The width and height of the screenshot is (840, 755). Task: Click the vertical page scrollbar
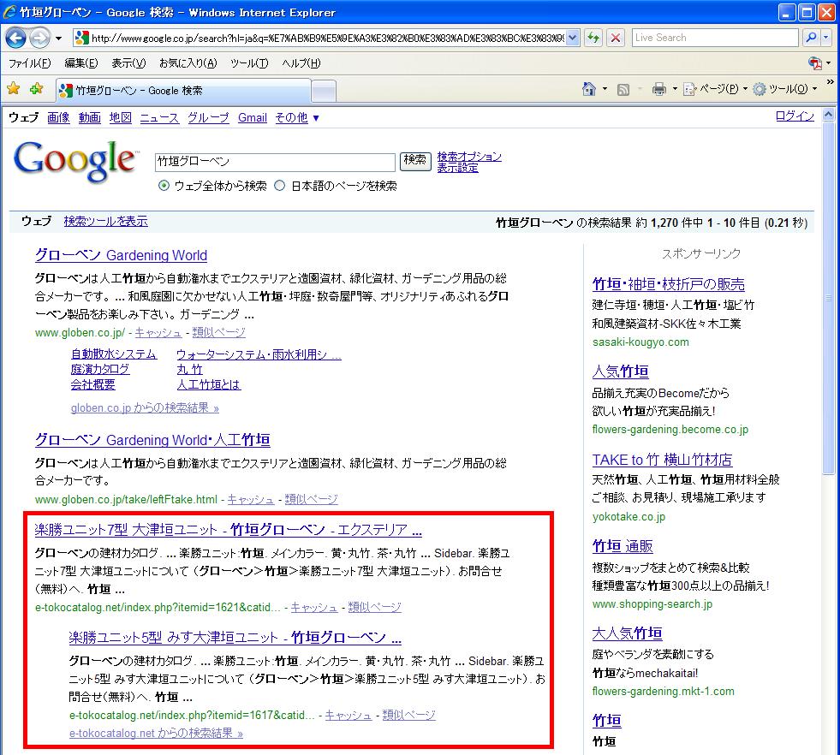[827, 385]
